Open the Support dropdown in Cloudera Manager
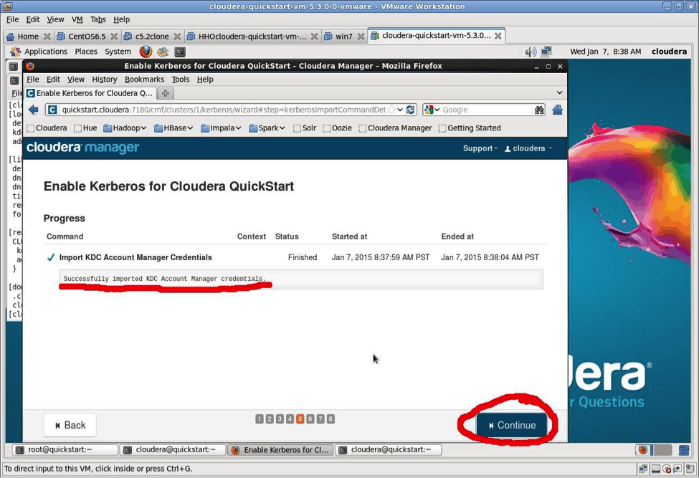Viewport: 699px width, 478px height. pyautogui.click(x=480, y=148)
